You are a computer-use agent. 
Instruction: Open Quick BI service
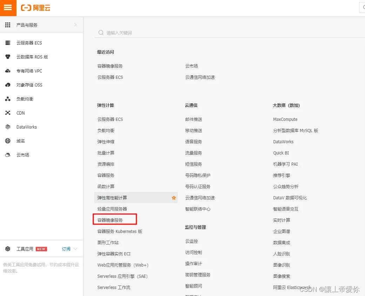coord(281,153)
